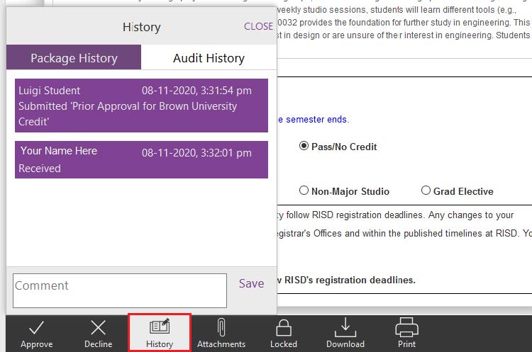Click the bold 'RISD's registration deadlines.' text

click(350, 280)
